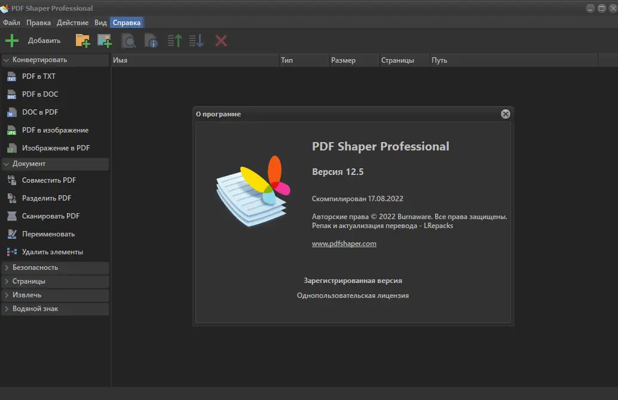Click the Разделить PDF icon

[12, 198]
